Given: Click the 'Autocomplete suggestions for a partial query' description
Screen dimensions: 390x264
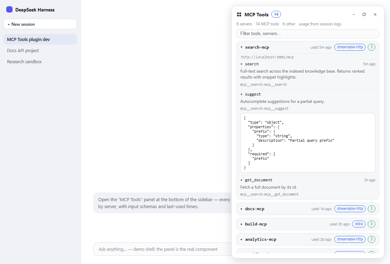Looking at the screenshot, I should click(x=282, y=101).
